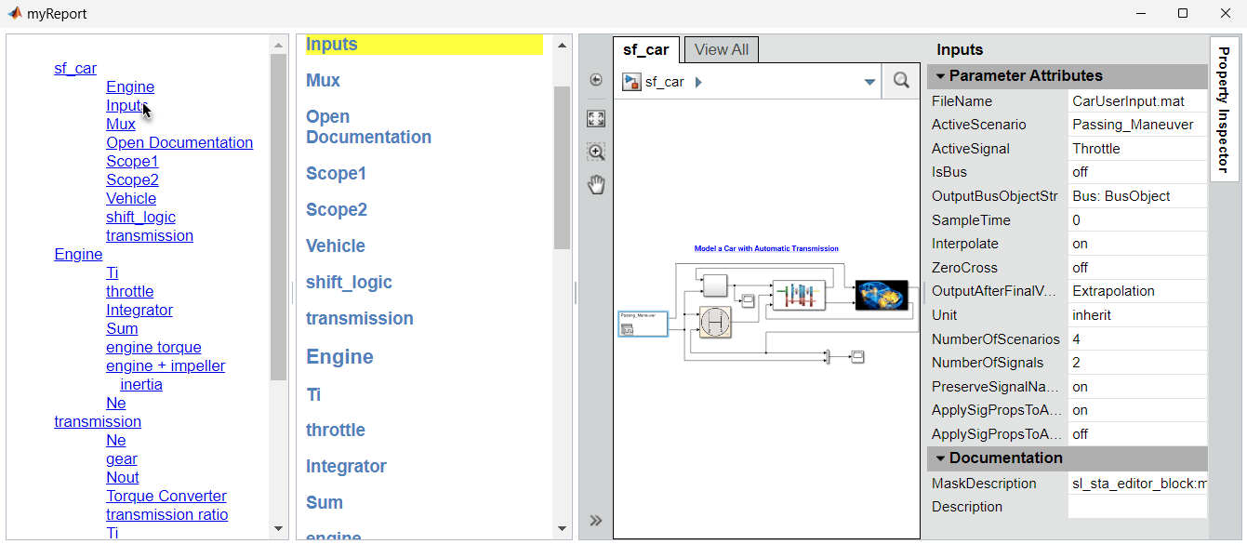Open the Open Documentation link
This screenshot has width=1247, height=544.
point(179,142)
